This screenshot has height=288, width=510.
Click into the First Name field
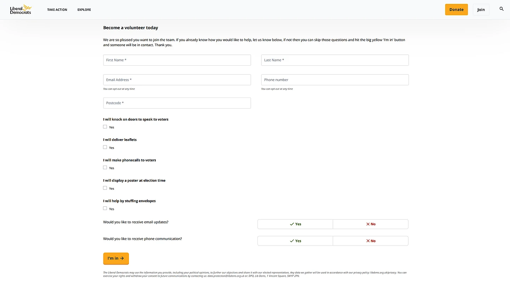click(x=177, y=60)
